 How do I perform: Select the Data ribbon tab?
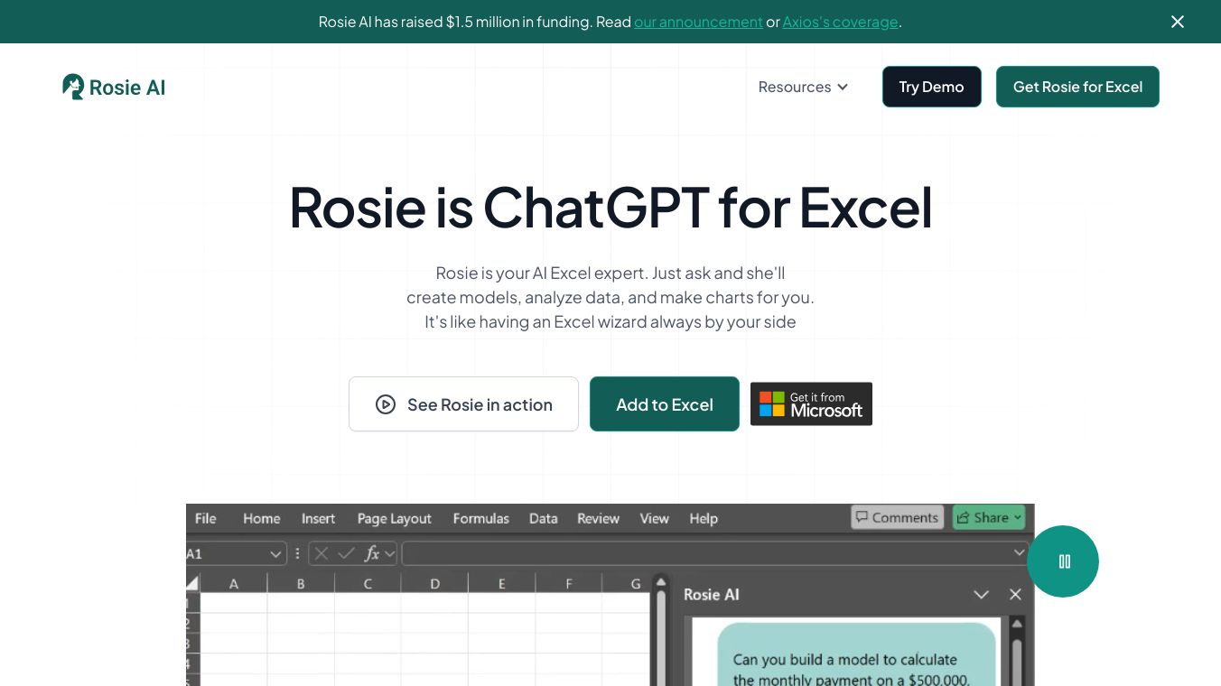(543, 518)
